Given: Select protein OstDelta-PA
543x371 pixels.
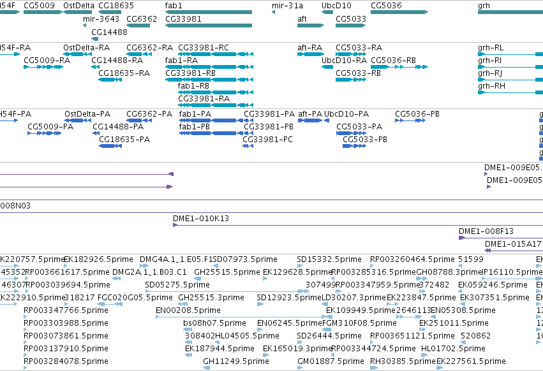Looking at the screenshot, I should (x=78, y=120).
